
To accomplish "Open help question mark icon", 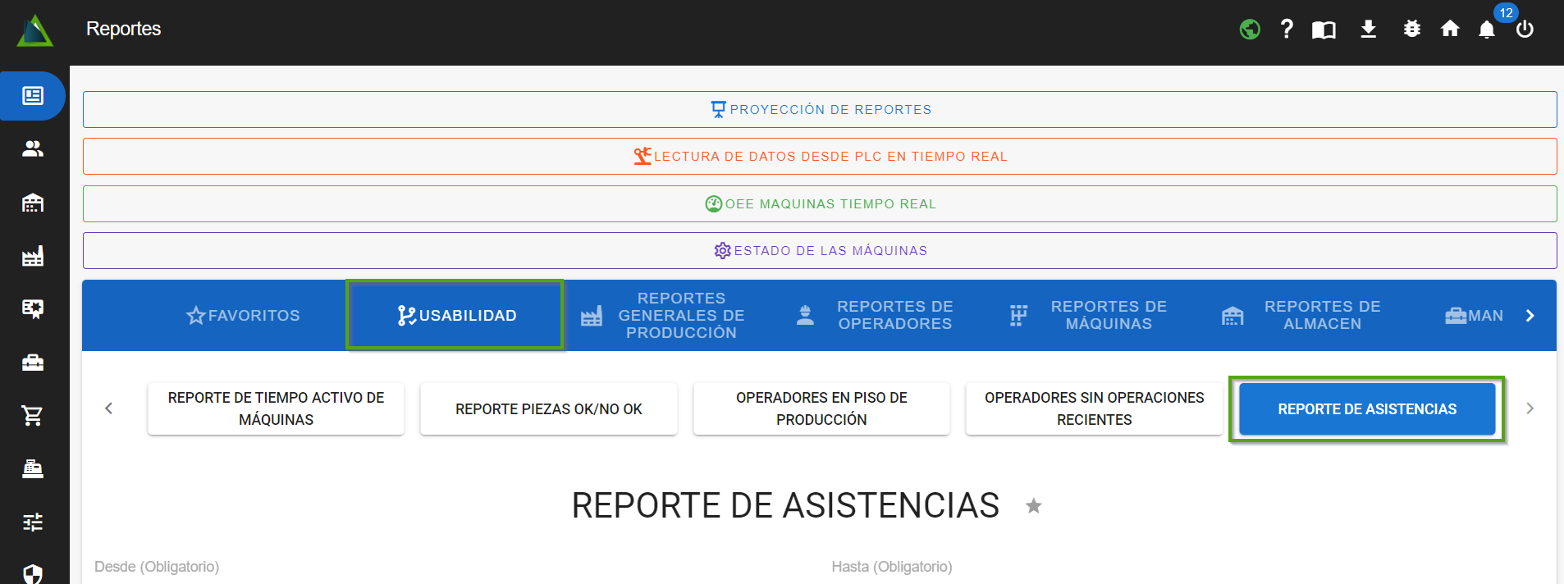I will 1287,30.
